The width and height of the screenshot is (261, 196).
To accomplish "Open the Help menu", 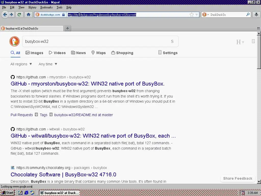I will (69, 7).
